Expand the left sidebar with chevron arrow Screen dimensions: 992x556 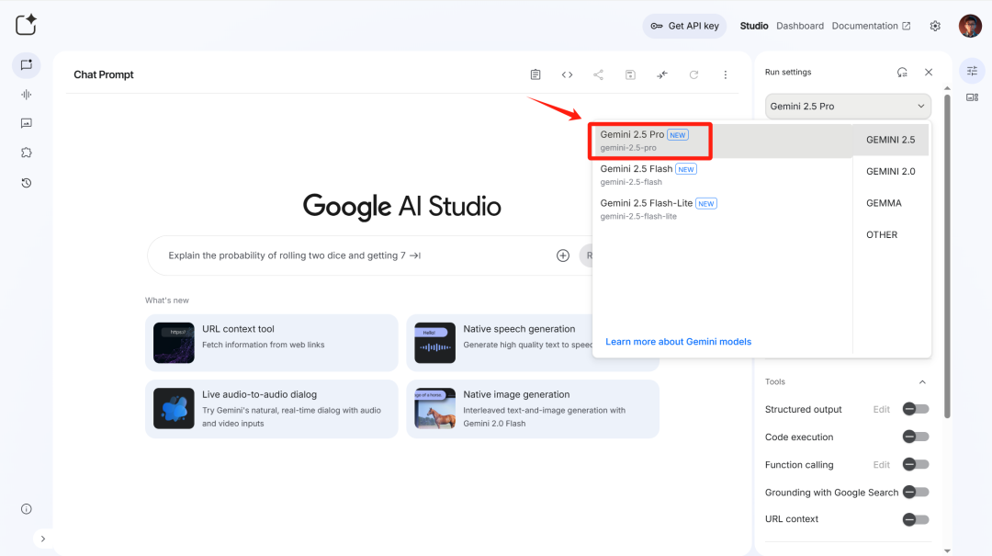[x=43, y=539]
